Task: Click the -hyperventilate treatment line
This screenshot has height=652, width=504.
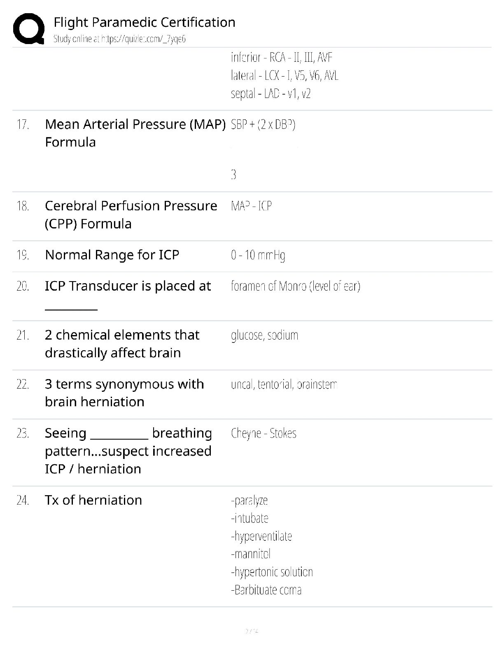Action: [x=261, y=536]
